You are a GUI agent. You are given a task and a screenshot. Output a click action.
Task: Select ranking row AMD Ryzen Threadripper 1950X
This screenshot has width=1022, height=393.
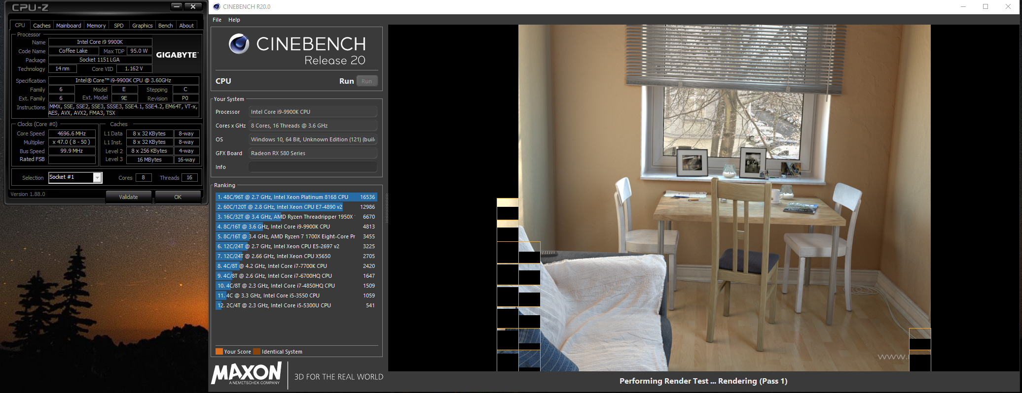coord(296,217)
